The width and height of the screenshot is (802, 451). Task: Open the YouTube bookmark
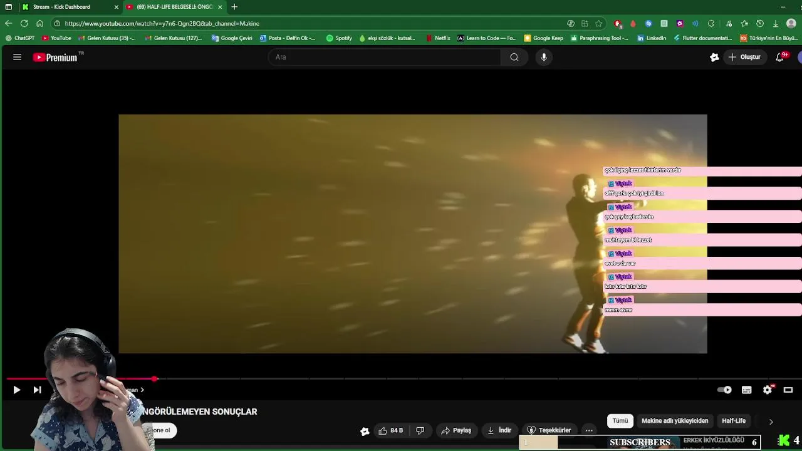click(x=56, y=38)
